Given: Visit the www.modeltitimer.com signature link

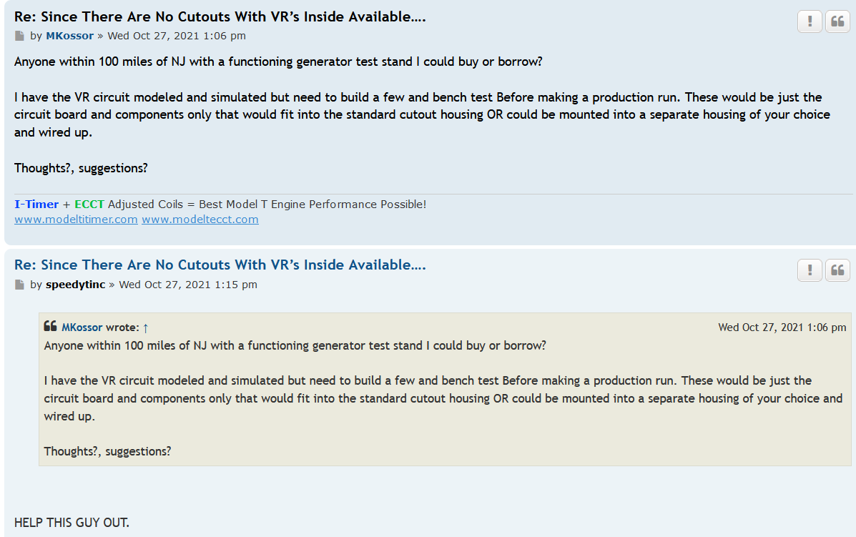Looking at the screenshot, I should coord(76,220).
